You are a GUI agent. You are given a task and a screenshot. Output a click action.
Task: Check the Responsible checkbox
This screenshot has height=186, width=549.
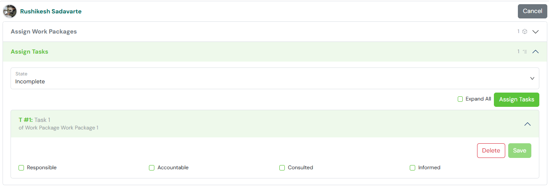pyautogui.click(x=21, y=168)
